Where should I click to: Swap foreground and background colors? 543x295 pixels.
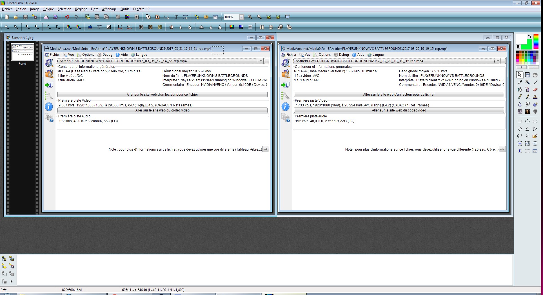(x=529, y=36)
